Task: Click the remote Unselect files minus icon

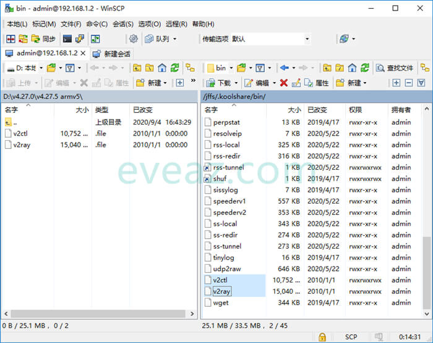Action: [x=409, y=83]
